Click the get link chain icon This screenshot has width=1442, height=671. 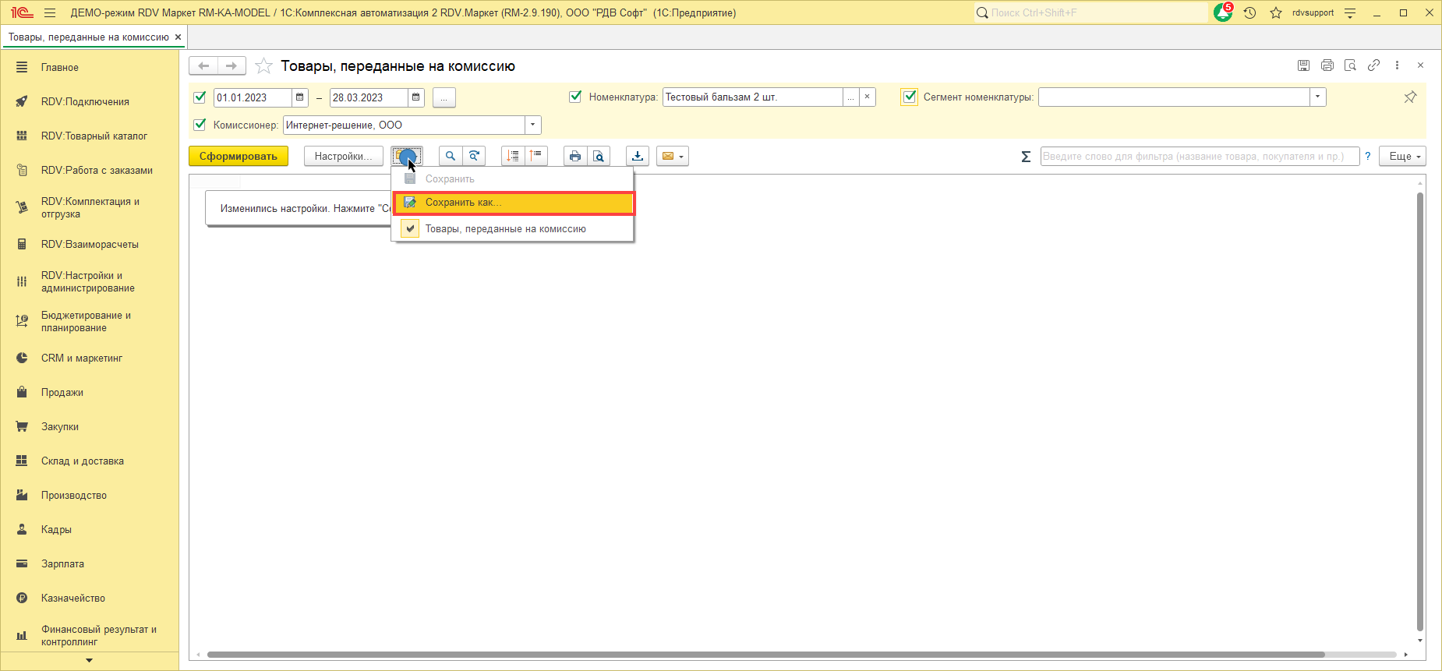click(1373, 65)
